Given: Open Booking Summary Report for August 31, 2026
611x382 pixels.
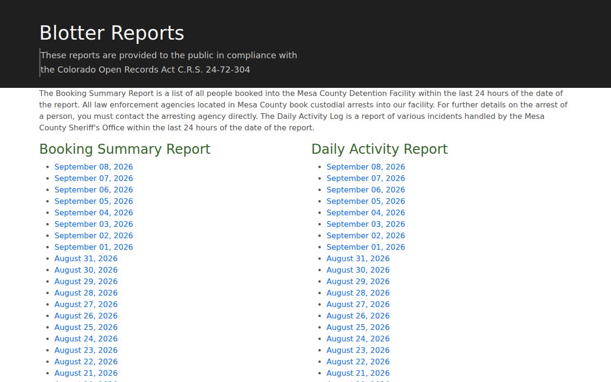Looking at the screenshot, I should 86,258.
